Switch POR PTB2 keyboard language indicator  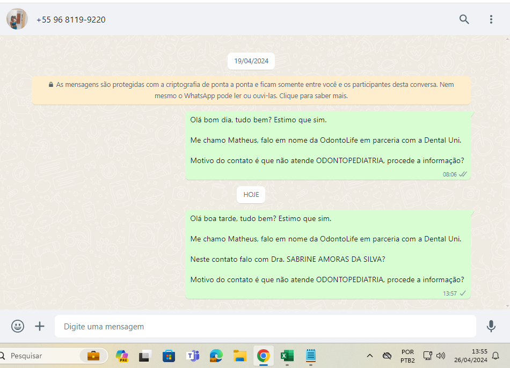point(407,356)
